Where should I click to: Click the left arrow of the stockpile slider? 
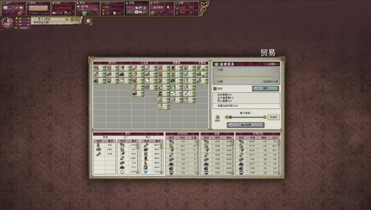(x=227, y=117)
